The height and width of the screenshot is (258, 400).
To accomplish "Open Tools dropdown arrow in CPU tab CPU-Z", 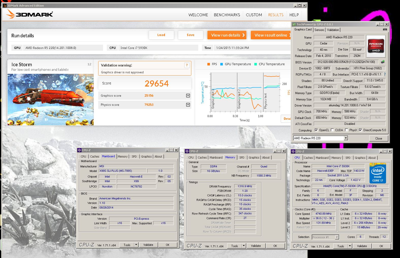I will point(350,246).
